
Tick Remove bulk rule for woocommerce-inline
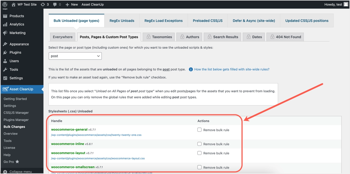(x=199, y=144)
